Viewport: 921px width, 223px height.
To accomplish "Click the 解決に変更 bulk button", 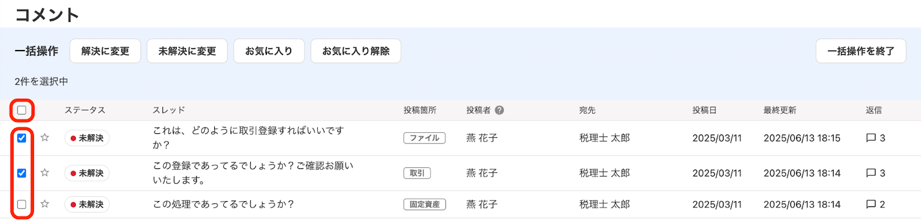I will [x=105, y=51].
